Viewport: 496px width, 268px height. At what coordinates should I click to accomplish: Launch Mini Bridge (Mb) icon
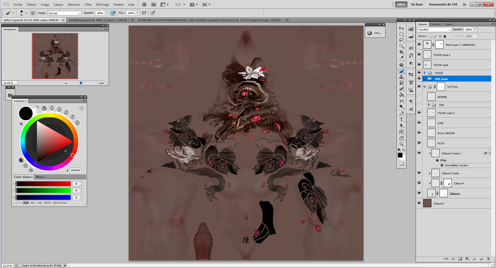pyautogui.click(x=153, y=4)
